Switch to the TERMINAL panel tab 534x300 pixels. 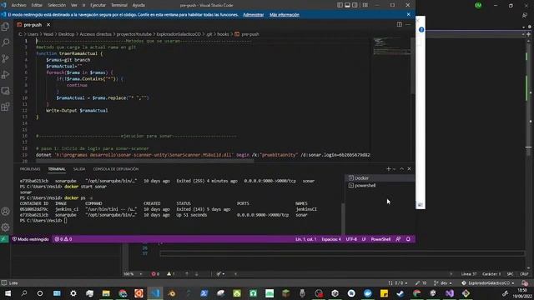[57, 169]
